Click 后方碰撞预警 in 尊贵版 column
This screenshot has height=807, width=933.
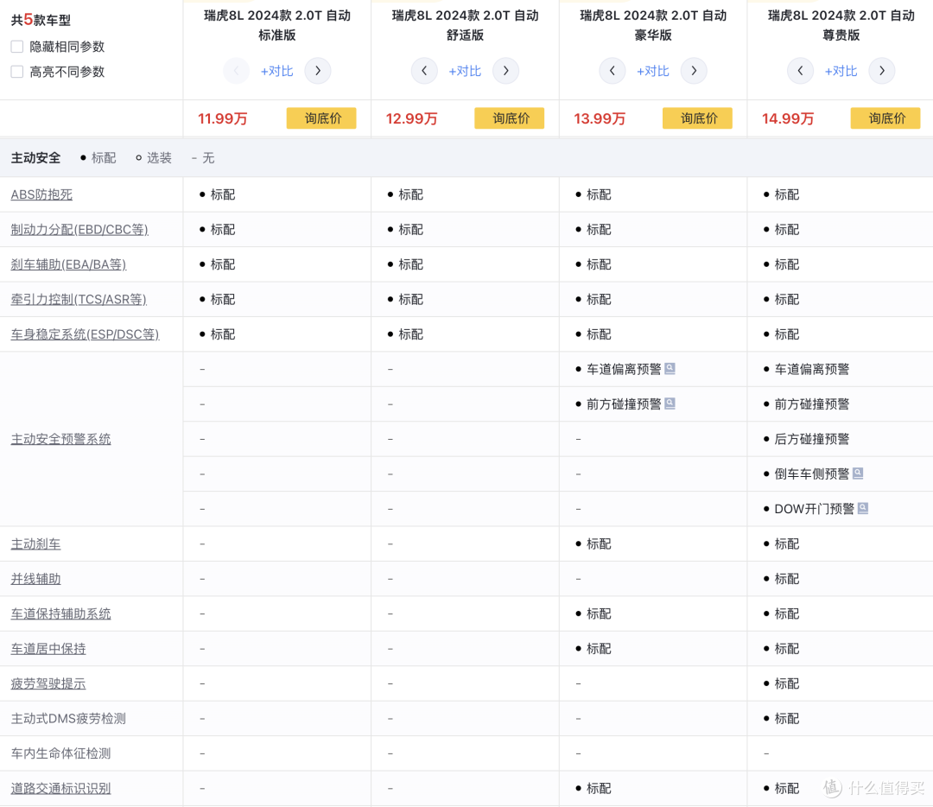(811, 439)
